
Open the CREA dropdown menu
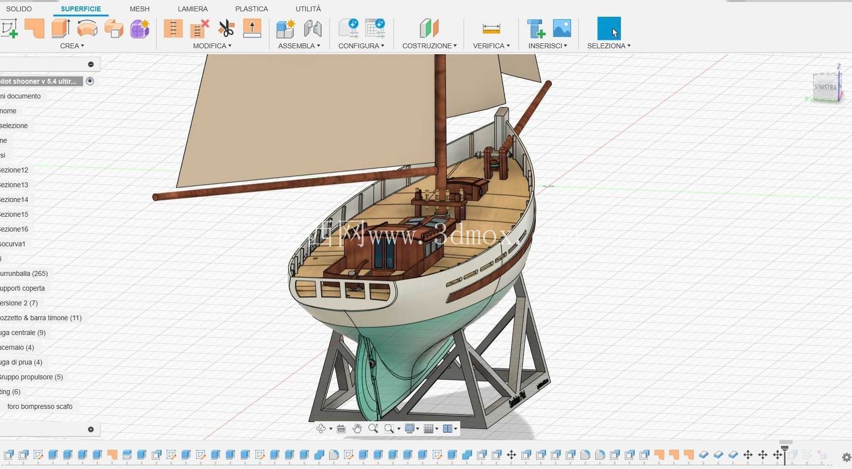point(72,46)
